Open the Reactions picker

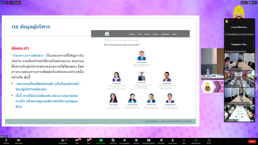(161, 141)
